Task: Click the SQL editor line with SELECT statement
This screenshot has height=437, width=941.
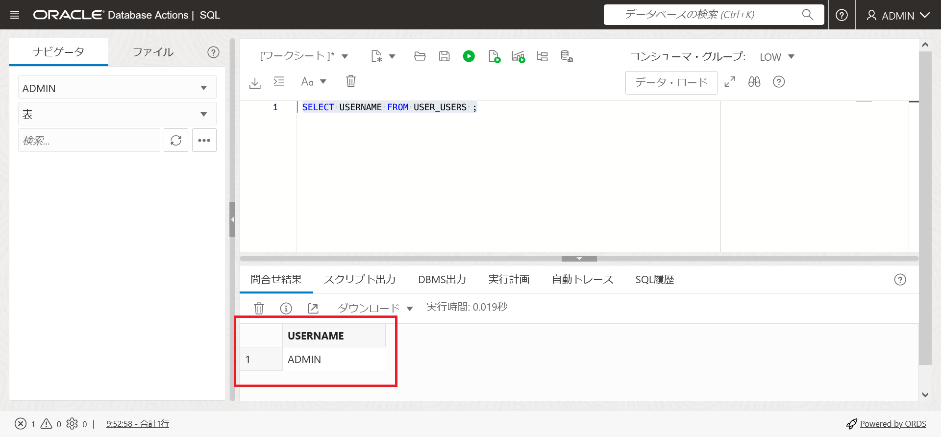Action: tap(389, 107)
